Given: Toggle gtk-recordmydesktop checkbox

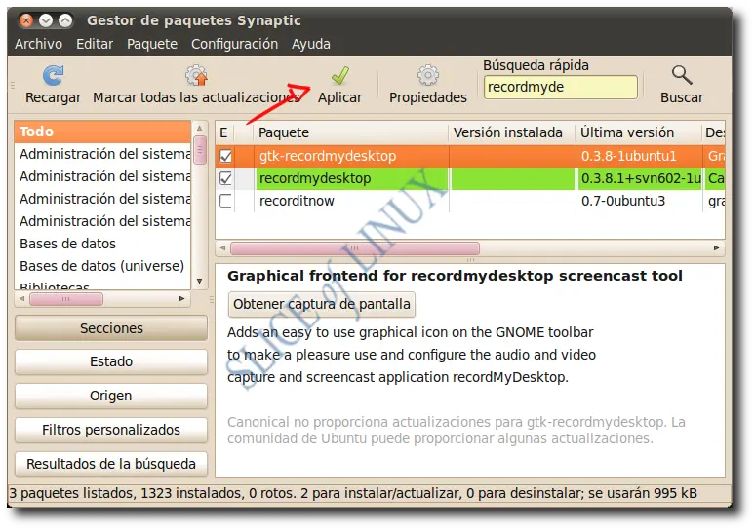Looking at the screenshot, I should [x=225, y=156].
